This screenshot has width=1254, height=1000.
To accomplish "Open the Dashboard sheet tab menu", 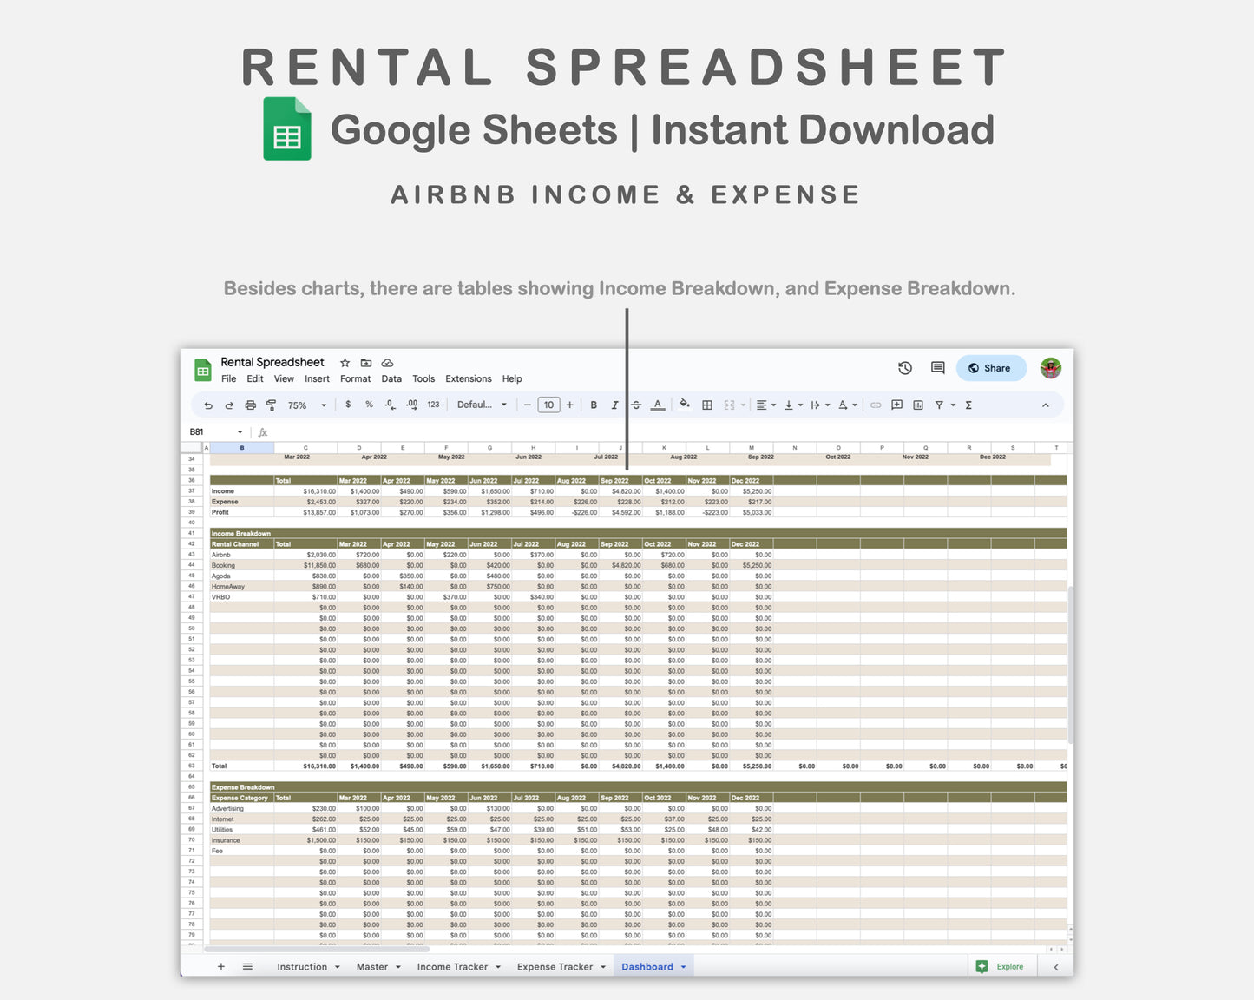I will click(x=681, y=966).
